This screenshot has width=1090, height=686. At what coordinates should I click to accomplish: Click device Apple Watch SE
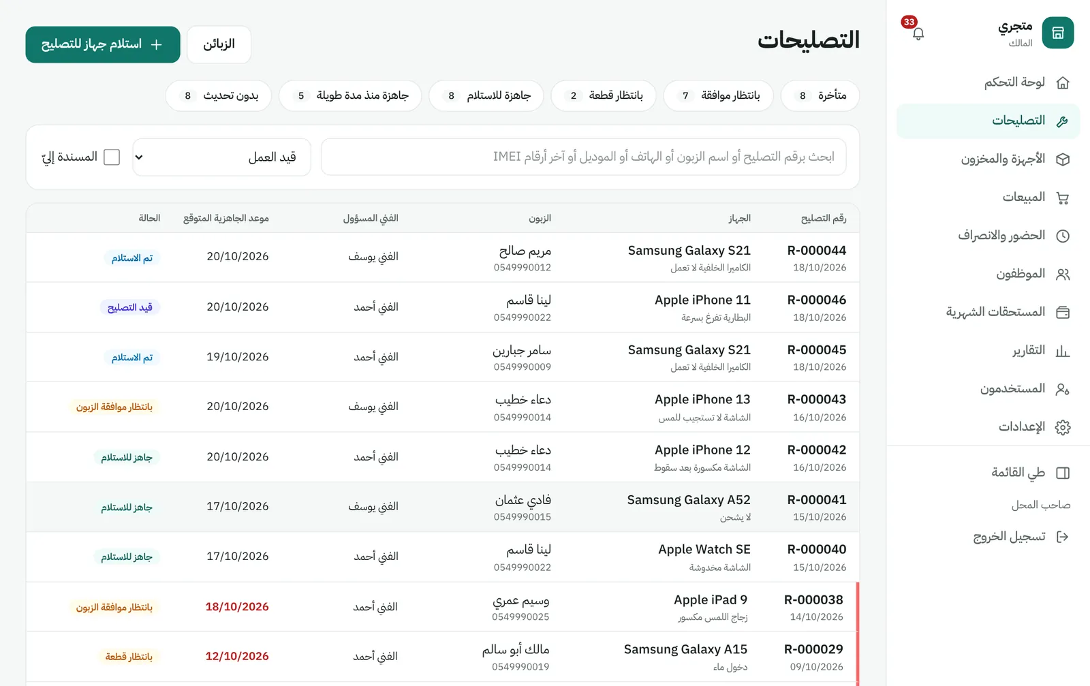pyautogui.click(x=704, y=550)
